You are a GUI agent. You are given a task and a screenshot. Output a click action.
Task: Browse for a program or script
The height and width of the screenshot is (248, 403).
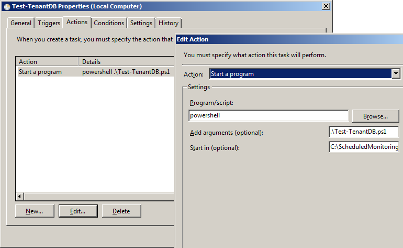375,116
